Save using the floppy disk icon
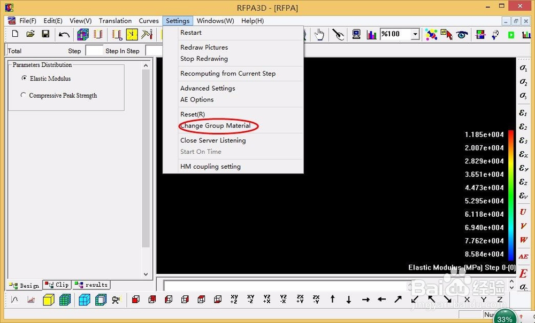This screenshot has width=535, height=323. pos(45,34)
